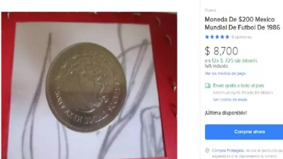
Task: Click the ¡Última disponible! label
Action: coord(226,113)
